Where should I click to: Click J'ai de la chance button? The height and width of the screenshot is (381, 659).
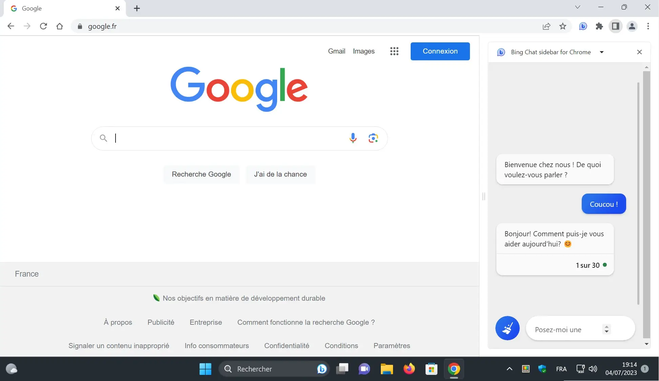coord(281,174)
